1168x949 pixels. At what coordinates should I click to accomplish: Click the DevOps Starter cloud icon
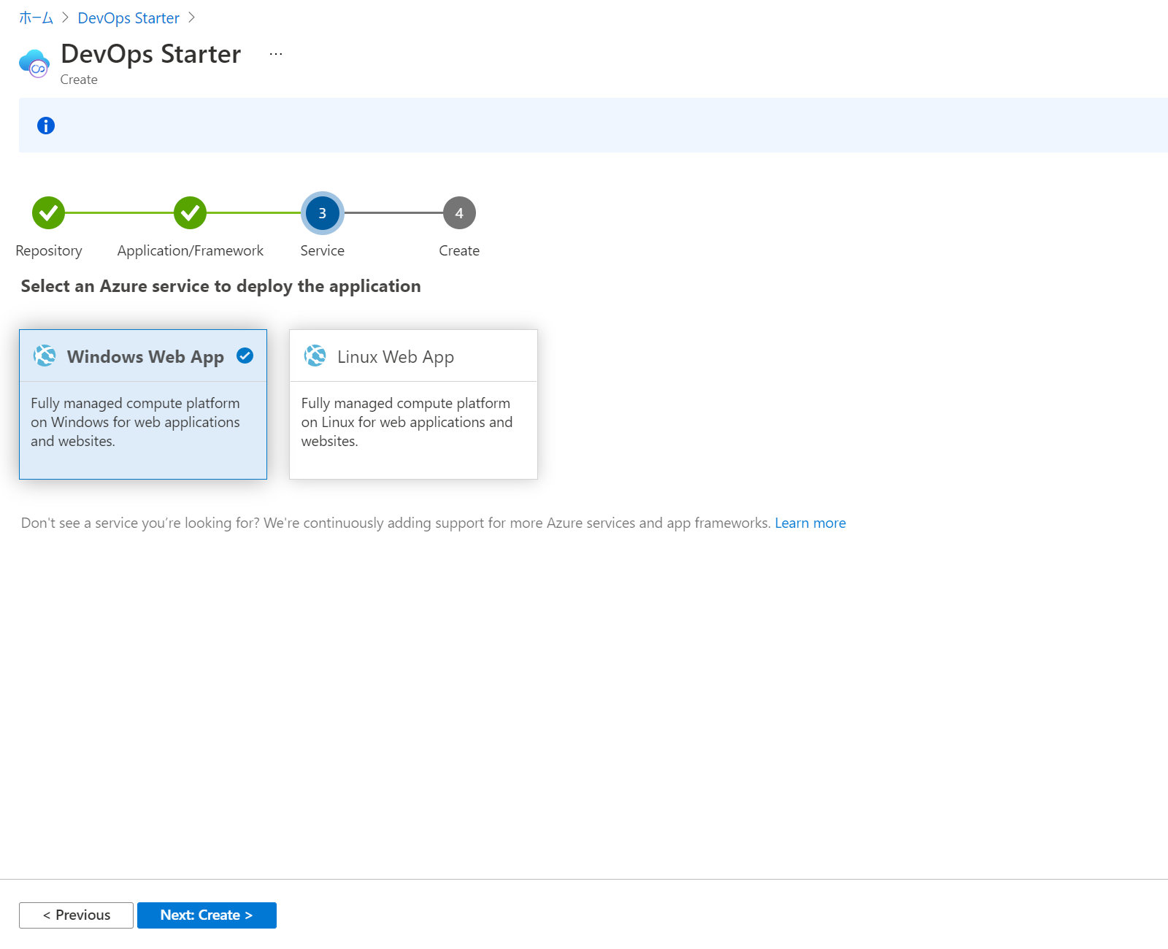tap(34, 64)
